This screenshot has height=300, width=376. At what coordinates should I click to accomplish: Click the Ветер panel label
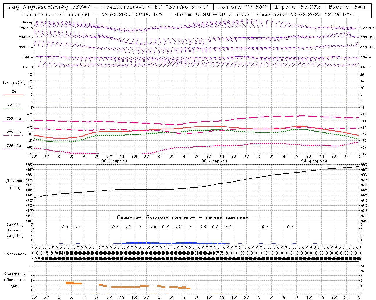click(x=27, y=22)
